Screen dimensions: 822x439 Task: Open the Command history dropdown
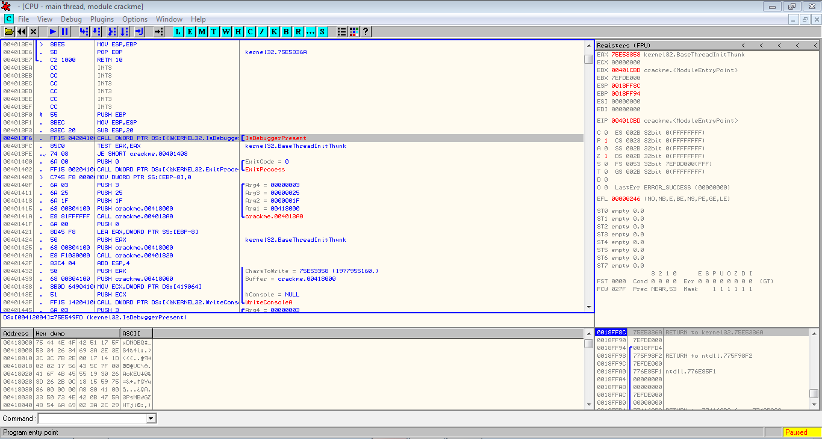152,418
